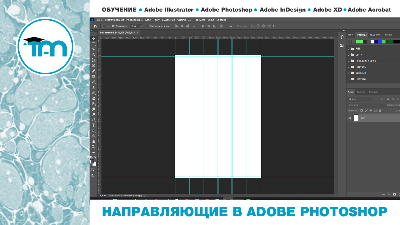
Task: Select the Eraser tool
Action: (x=93, y=98)
